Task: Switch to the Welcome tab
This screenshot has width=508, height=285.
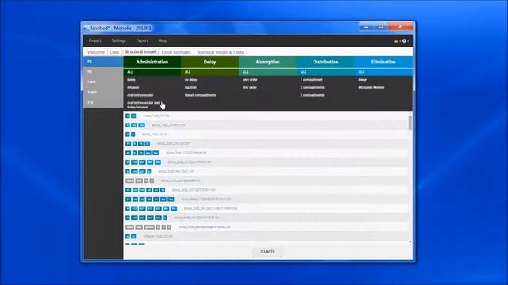Action: pos(96,52)
